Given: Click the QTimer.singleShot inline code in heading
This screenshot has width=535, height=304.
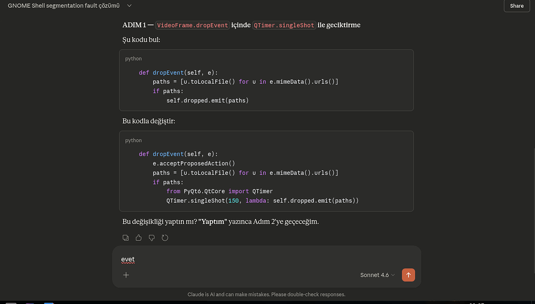Looking at the screenshot, I should [x=284, y=25].
